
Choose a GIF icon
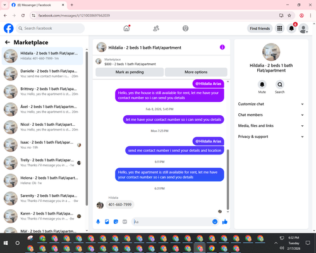[x=125, y=222]
